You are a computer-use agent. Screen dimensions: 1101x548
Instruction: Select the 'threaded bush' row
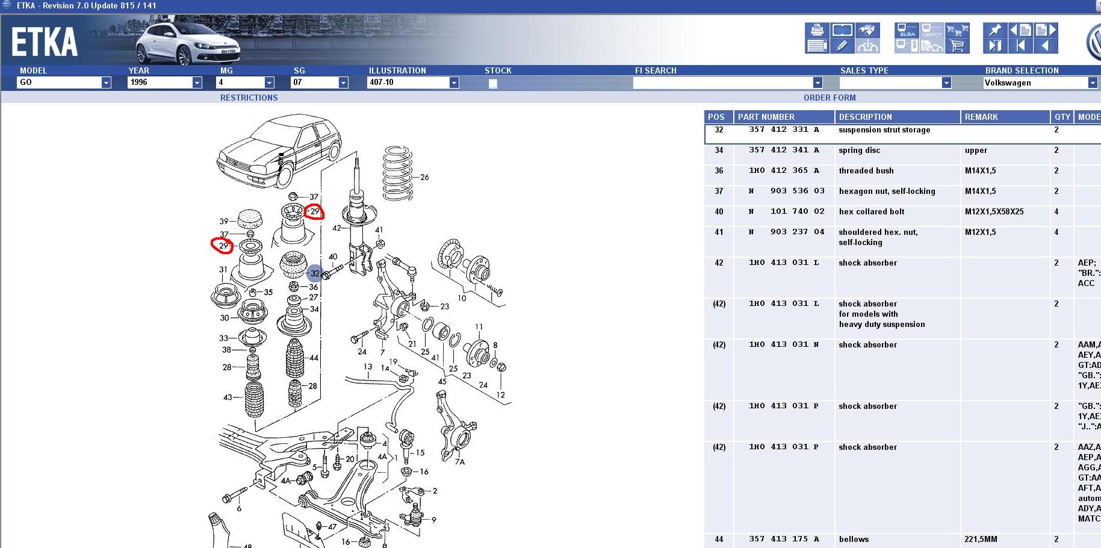coord(902,175)
